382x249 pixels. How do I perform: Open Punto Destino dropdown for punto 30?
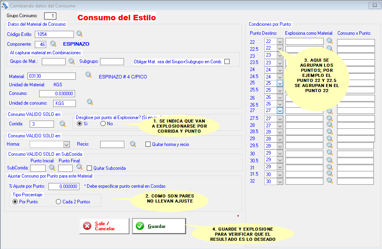point(280,153)
